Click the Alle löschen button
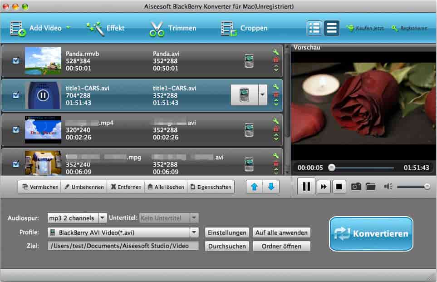The image size is (437, 282). click(166, 187)
